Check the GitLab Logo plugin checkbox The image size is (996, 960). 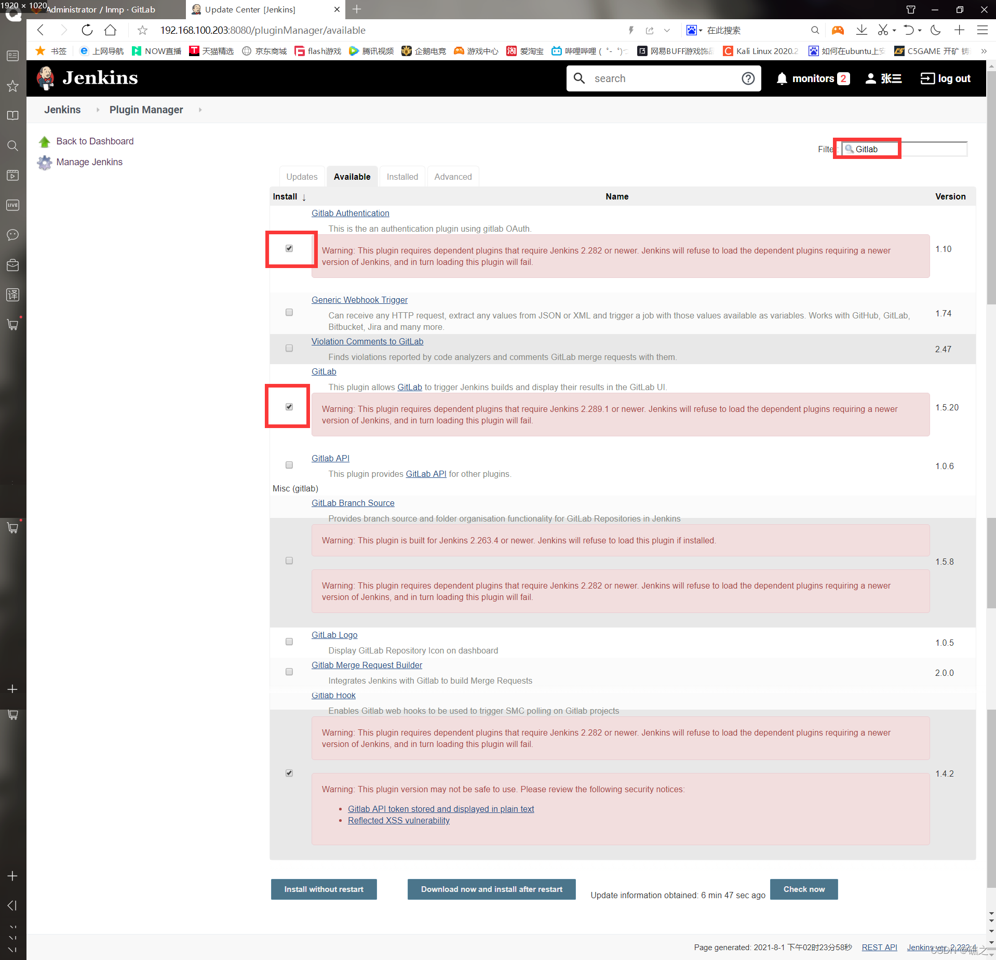pyautogui.click(x=289, y=642)
